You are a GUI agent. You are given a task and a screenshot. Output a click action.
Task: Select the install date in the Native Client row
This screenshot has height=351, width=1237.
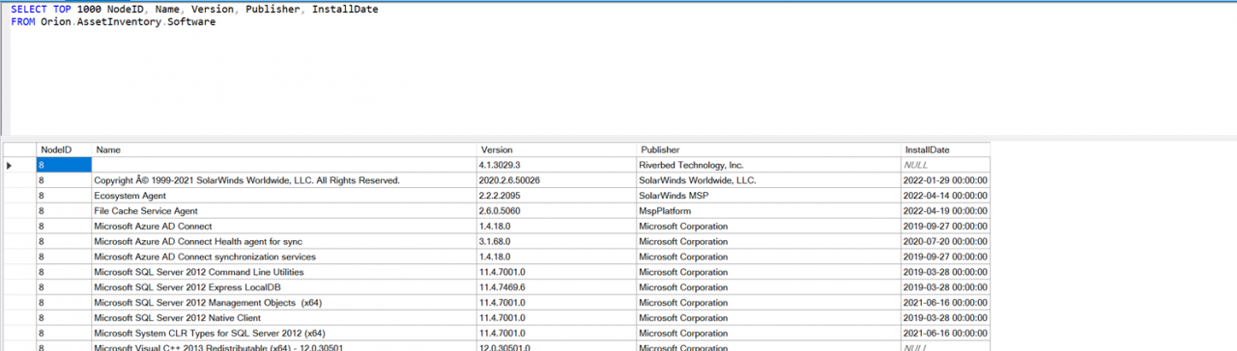[x=945, y=318]
